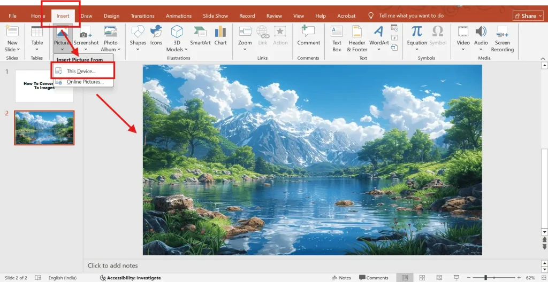Open Header & Footer settings
This screenshot has height=282, width=548.
[356, 38]
